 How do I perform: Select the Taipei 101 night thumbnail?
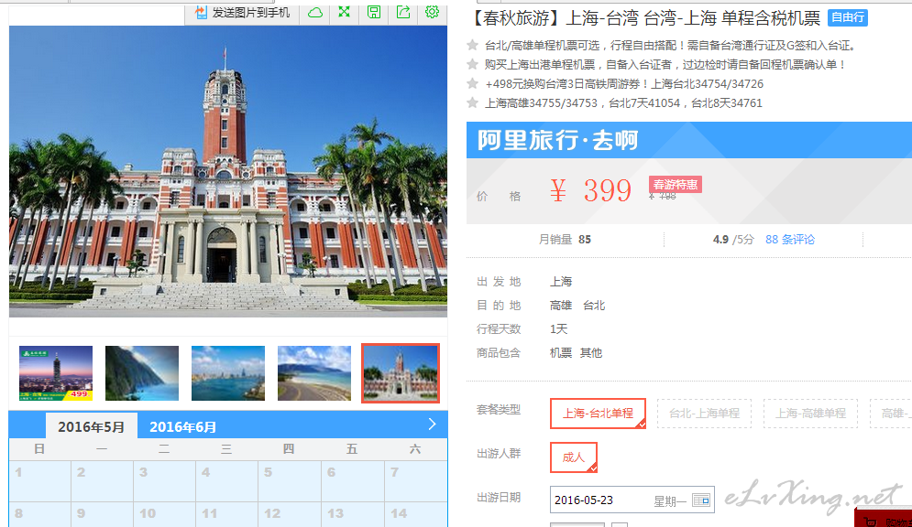pyautogui.click(x=56, y=373)
